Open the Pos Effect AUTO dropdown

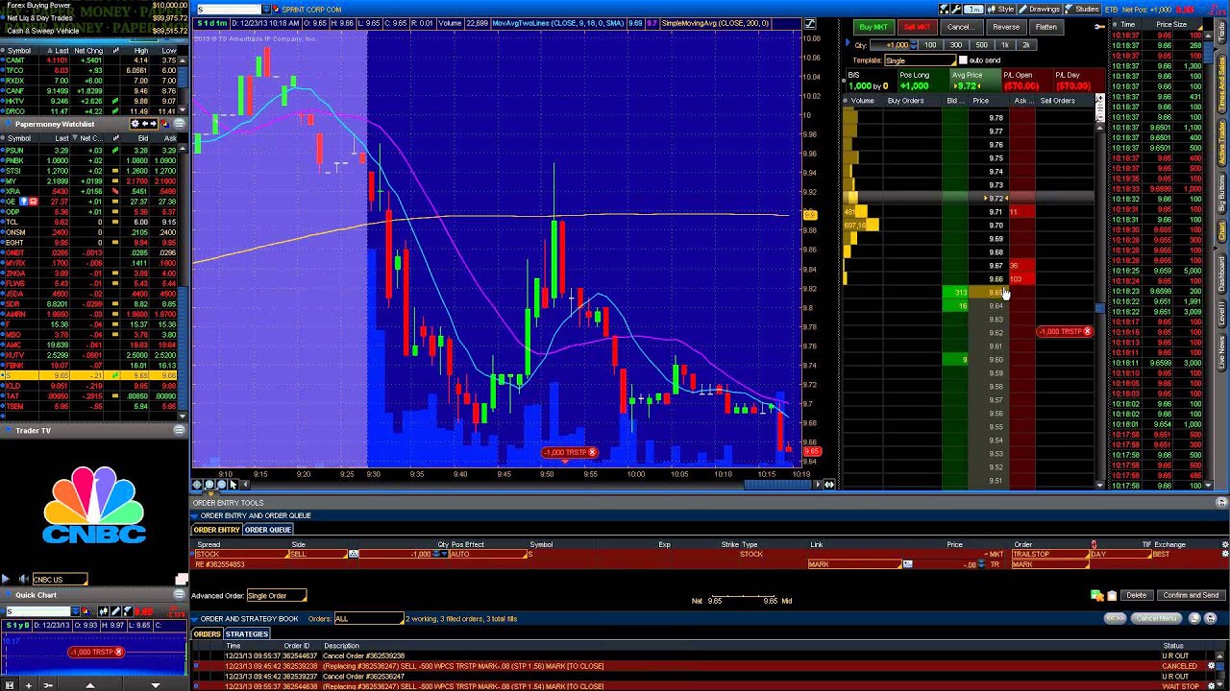pos(486,554)
